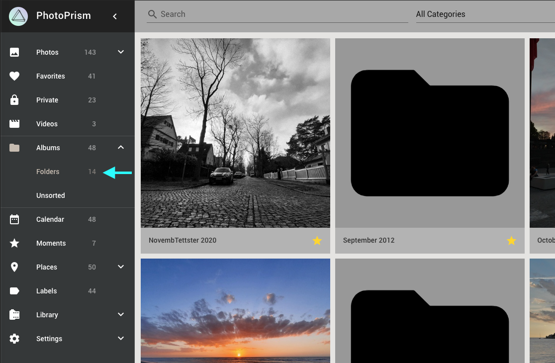
Task: Toggle the favorite star on September 2012
Action: 511,241
